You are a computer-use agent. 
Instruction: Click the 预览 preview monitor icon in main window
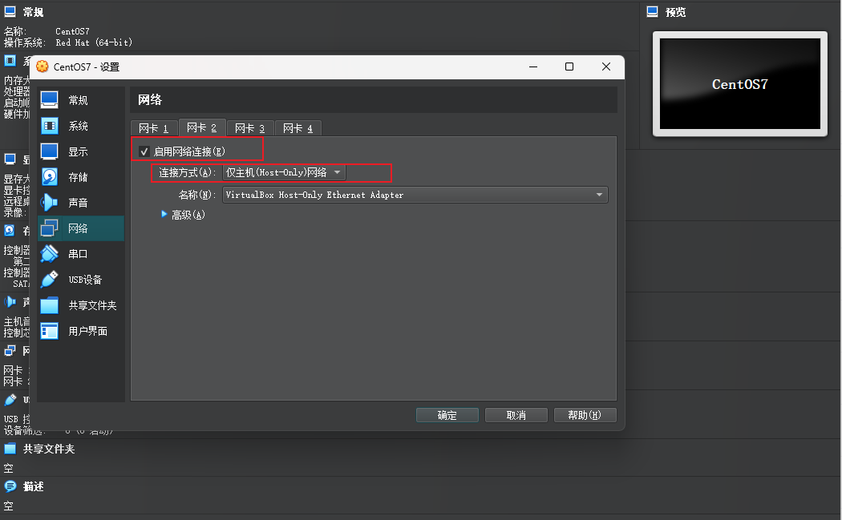coord(653,12)
